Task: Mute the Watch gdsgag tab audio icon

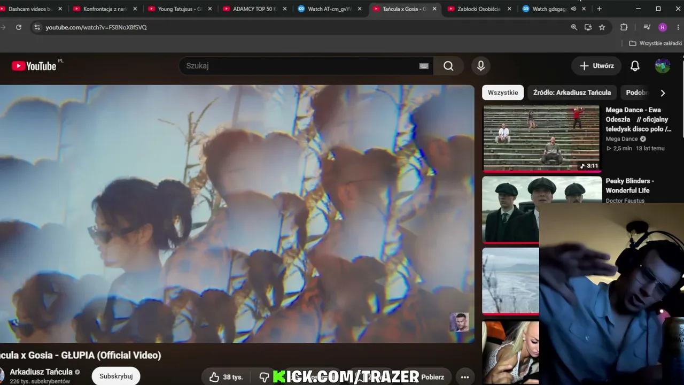Action: 573,9
